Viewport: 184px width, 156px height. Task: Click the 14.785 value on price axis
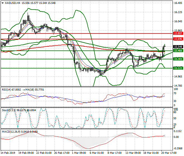pos(178,86)
